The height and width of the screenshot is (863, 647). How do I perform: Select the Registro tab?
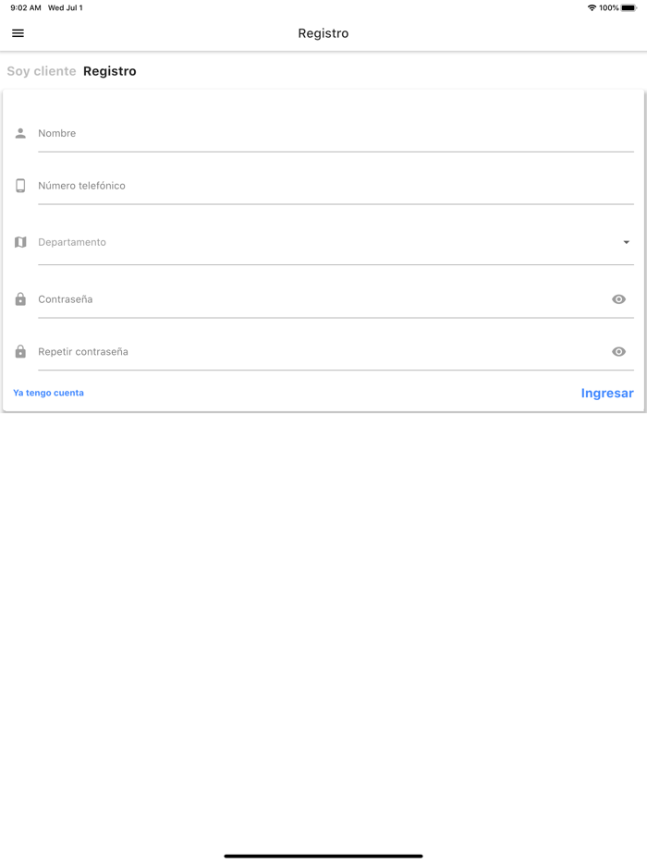[110, 71]
